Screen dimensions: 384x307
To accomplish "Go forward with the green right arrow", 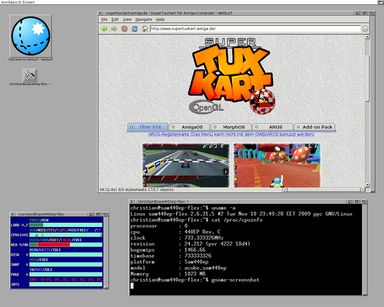I will (114, 29).
